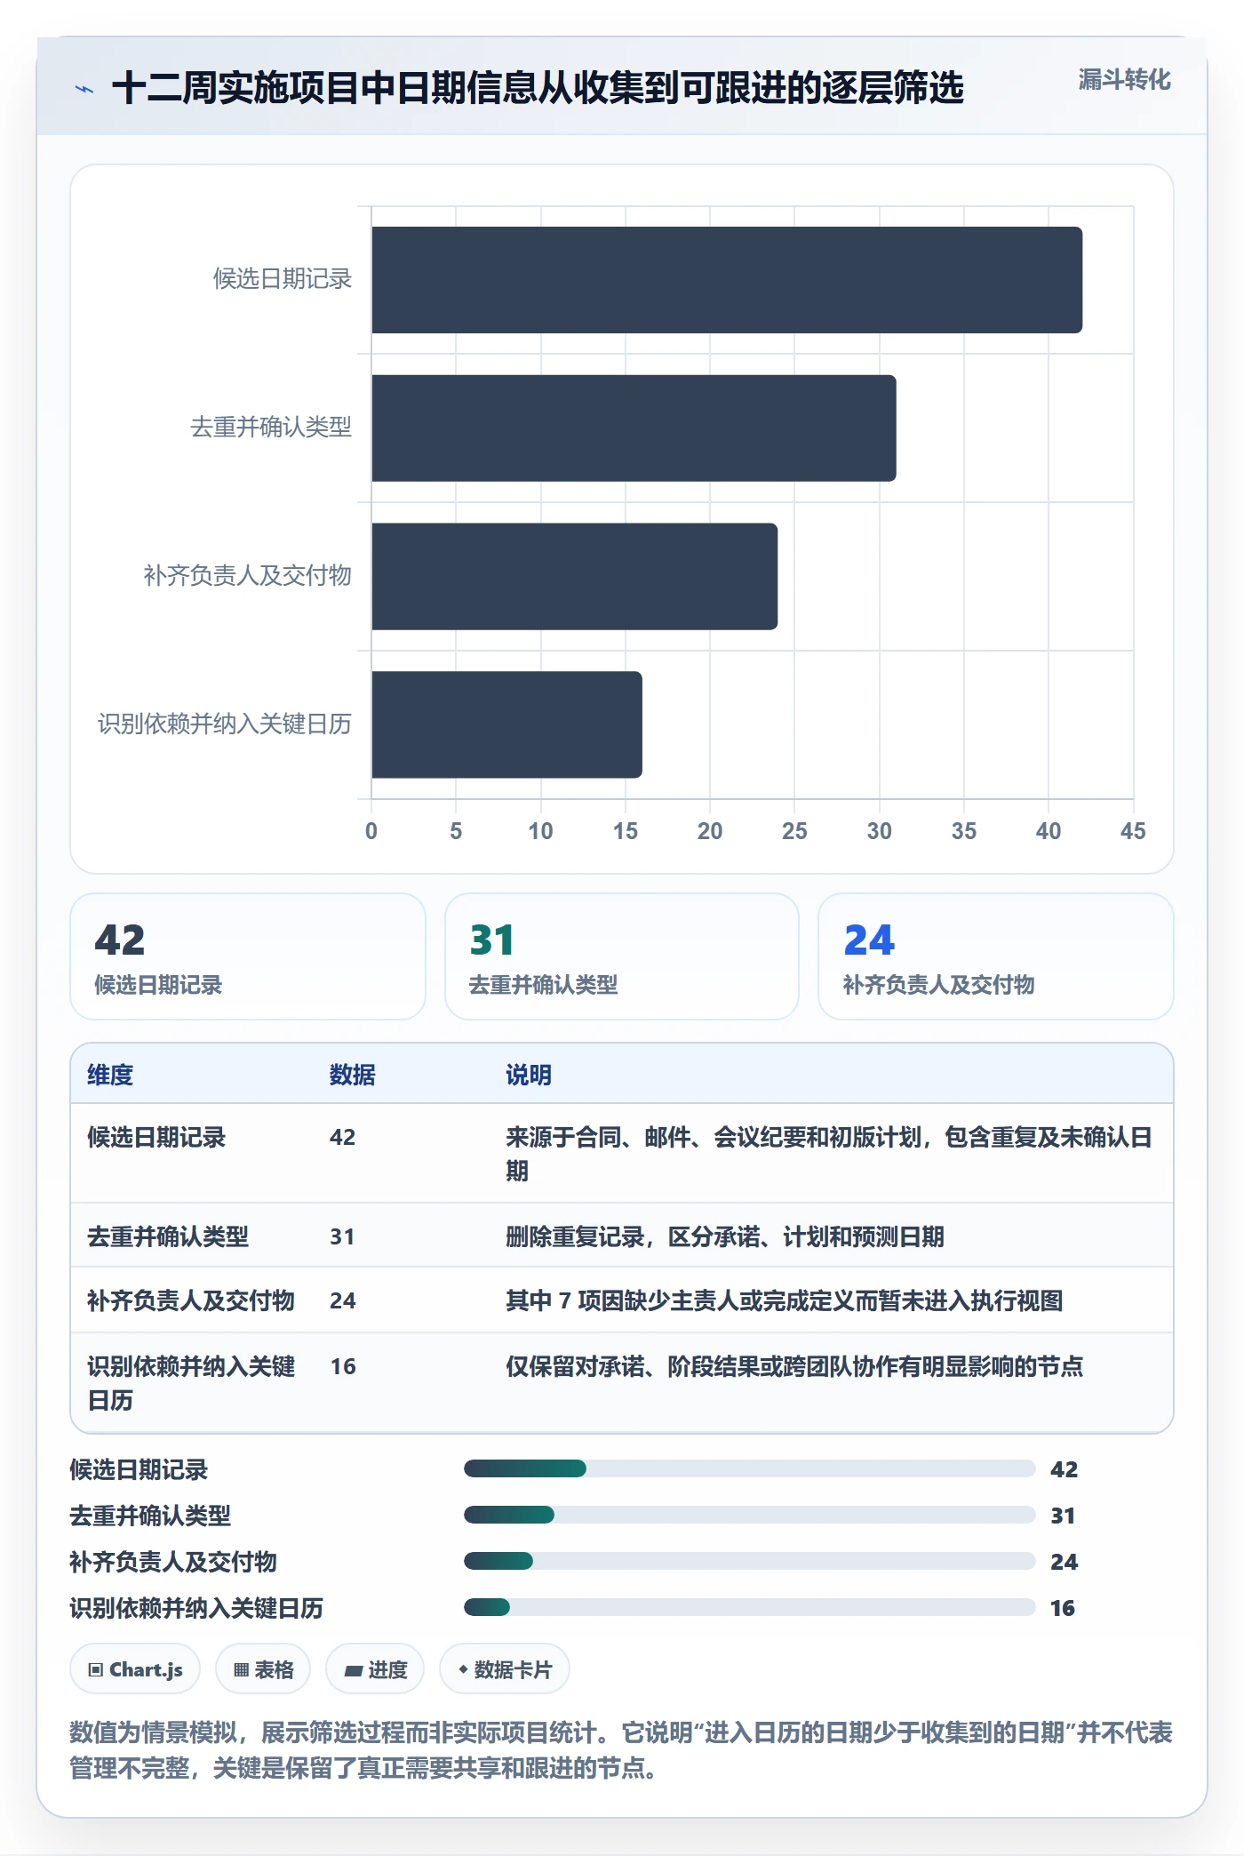
Task: Click the 补齐负责人及交付物 table row name
Action: pos(191,1300)
